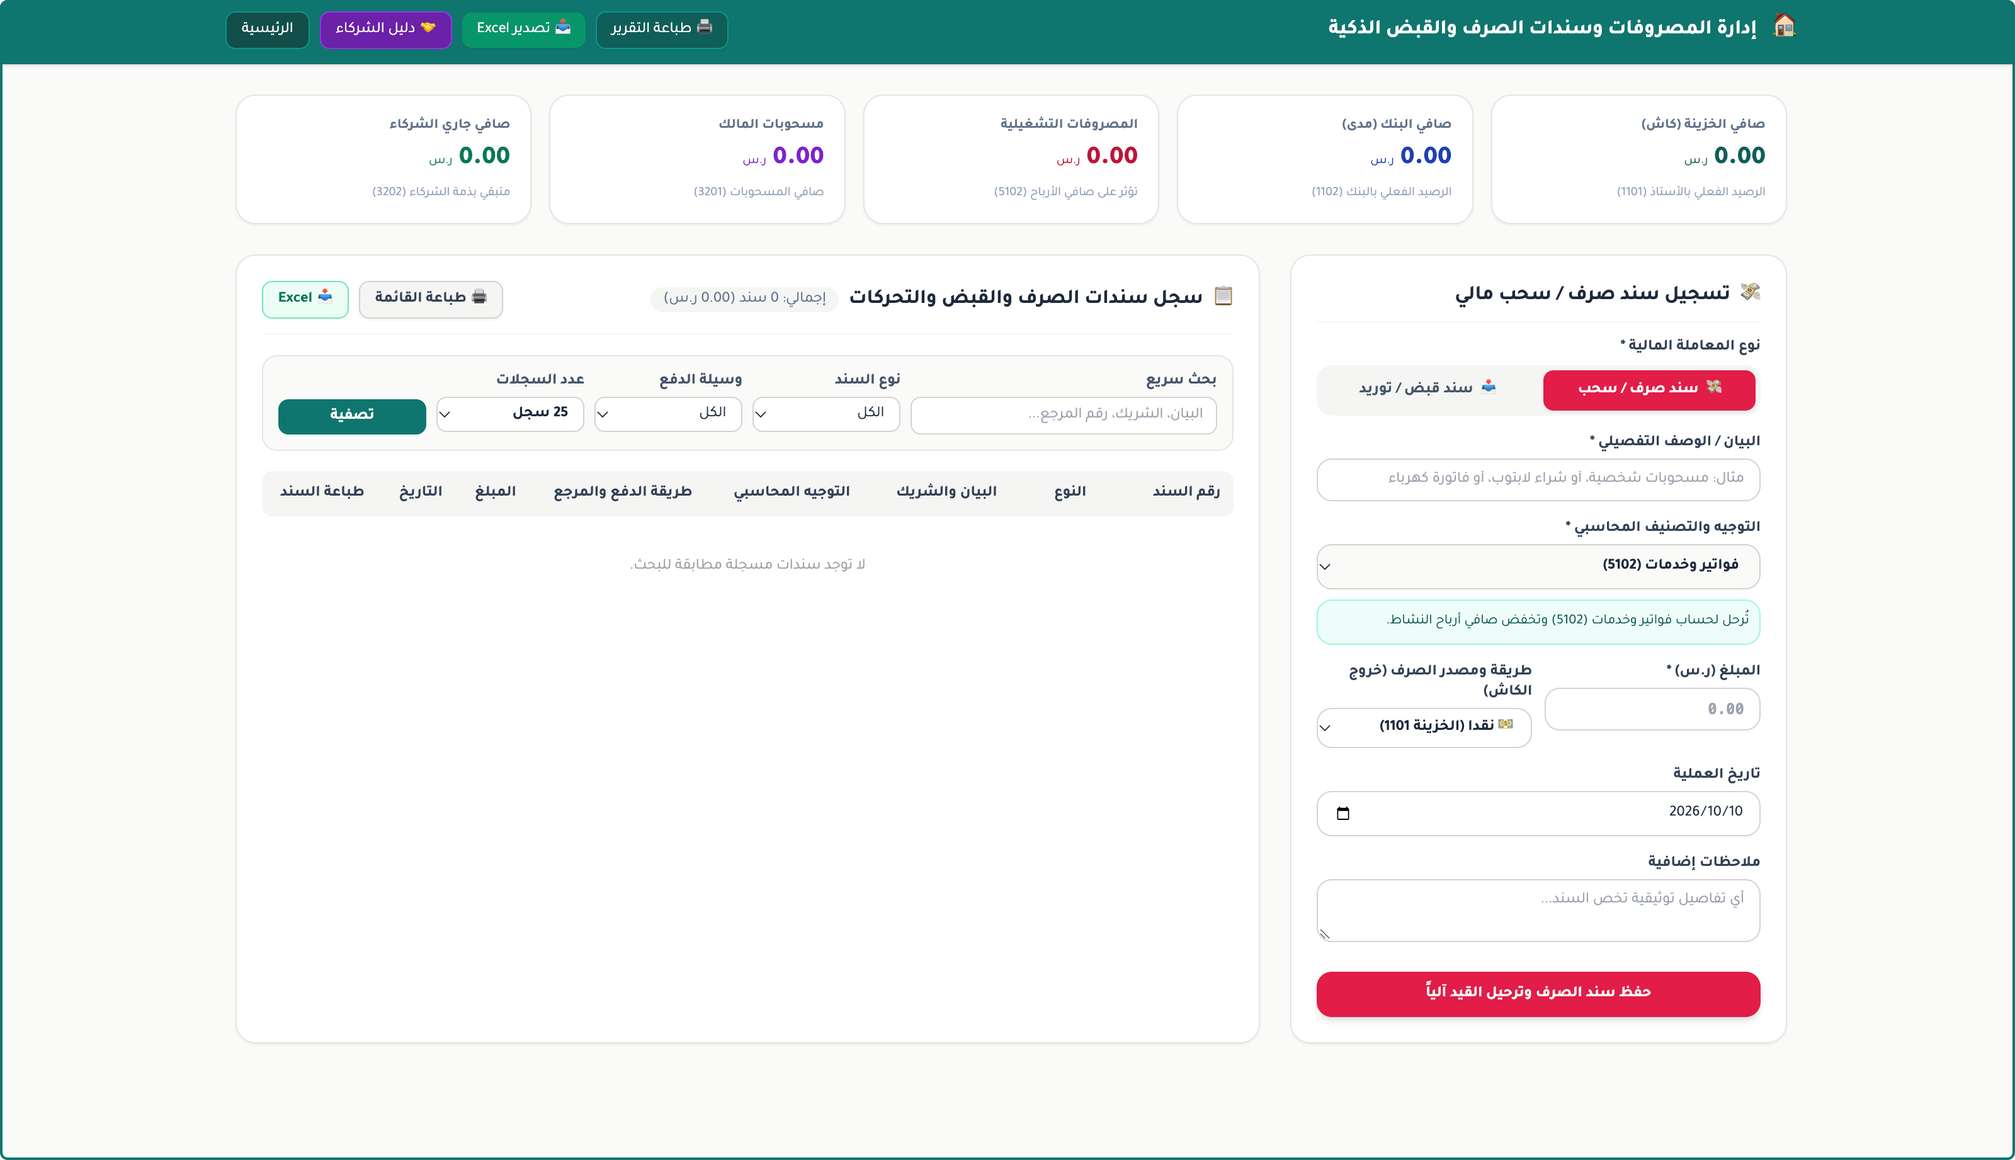Select سند قبض / توريد transaction type

1429,390
